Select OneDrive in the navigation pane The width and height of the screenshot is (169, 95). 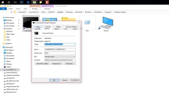click(8, 44)
